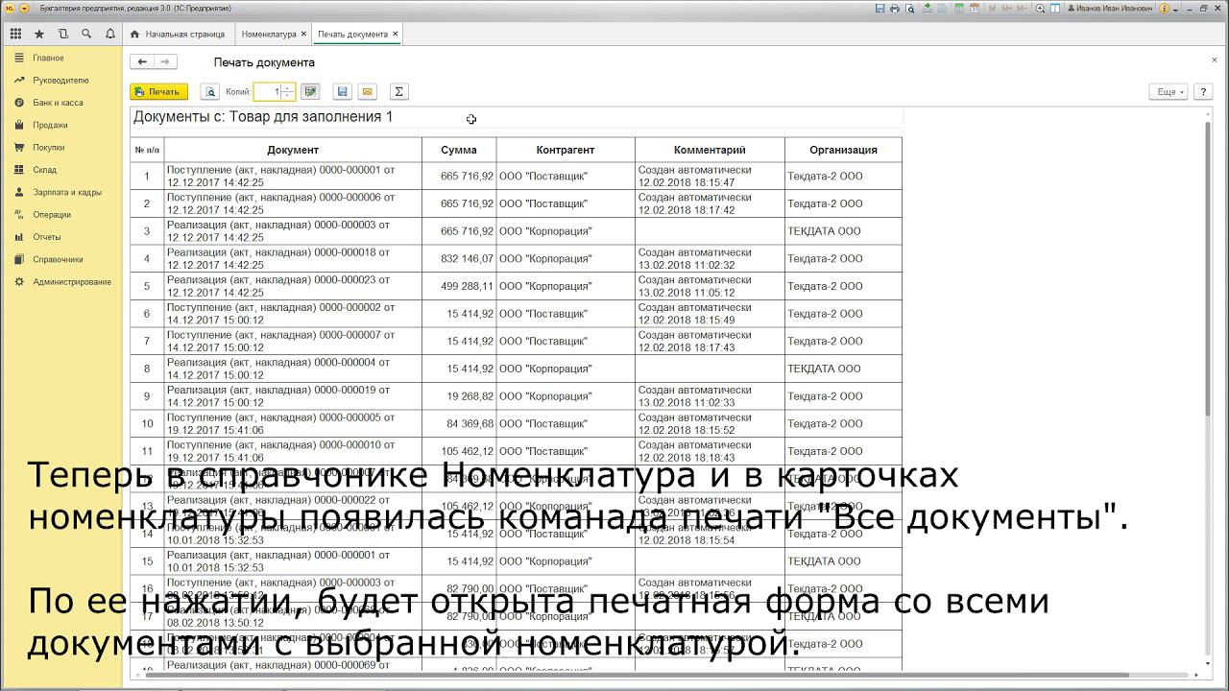
Task: Click the help question mark button
Action: [x=1202, y=92]
